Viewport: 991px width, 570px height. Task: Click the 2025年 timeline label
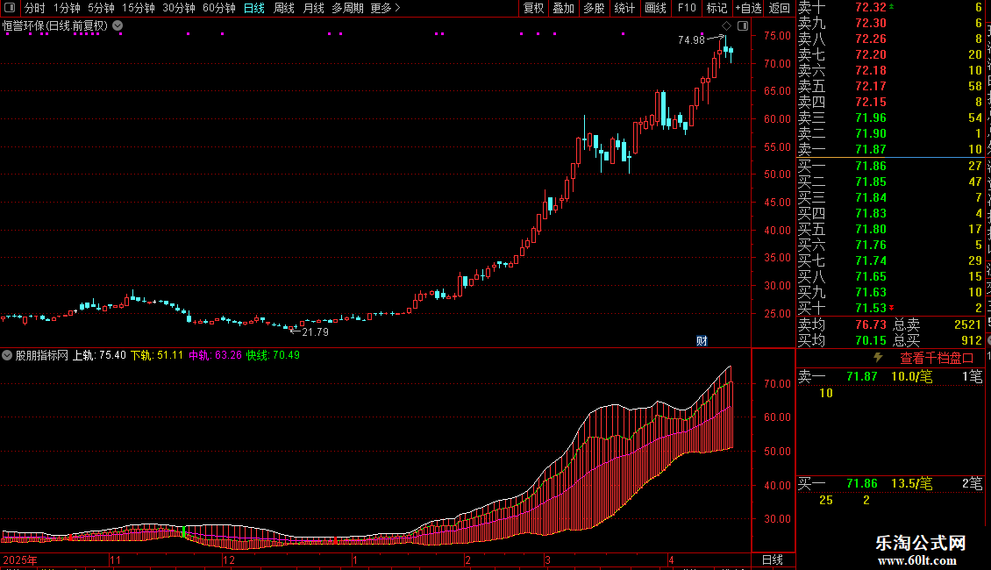tap(19, 559)
